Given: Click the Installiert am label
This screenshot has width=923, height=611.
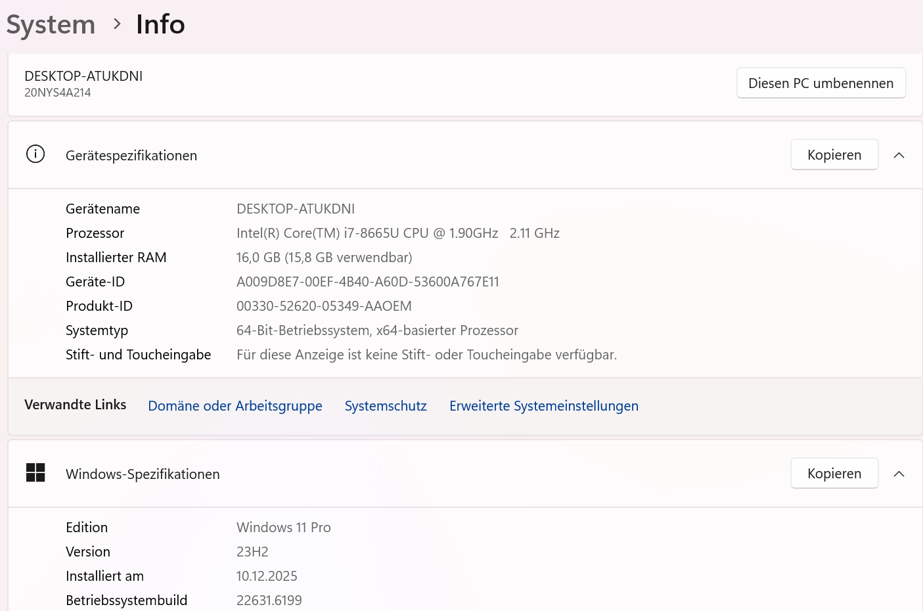Looking at the screenshot, I should (104, 576).
